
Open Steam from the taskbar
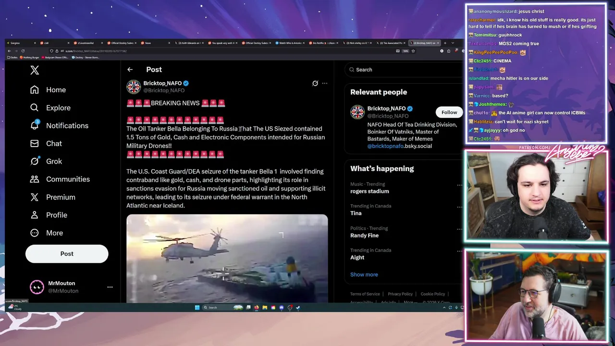point(298,308)
